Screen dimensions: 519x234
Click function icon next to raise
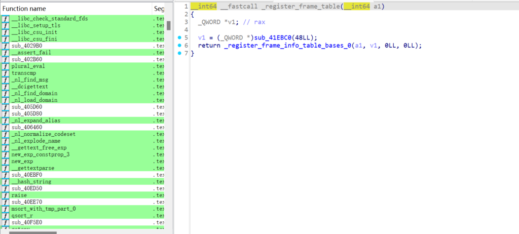tap(6, 196)
